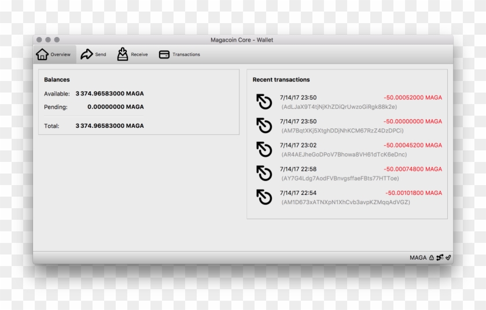Image resolution: width=486 pixels, height=310 pixels.
Task: Click the Receive inbox icon
Action: [x=123, y=54]
